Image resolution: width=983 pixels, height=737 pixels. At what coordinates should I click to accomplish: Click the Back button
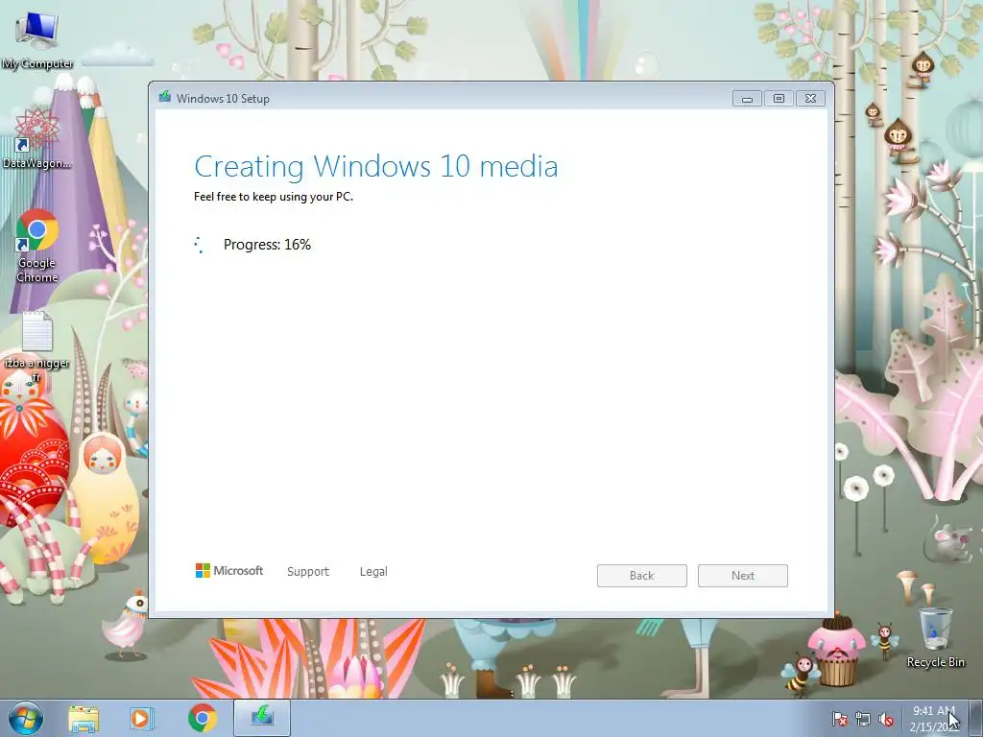pos(642,576)
